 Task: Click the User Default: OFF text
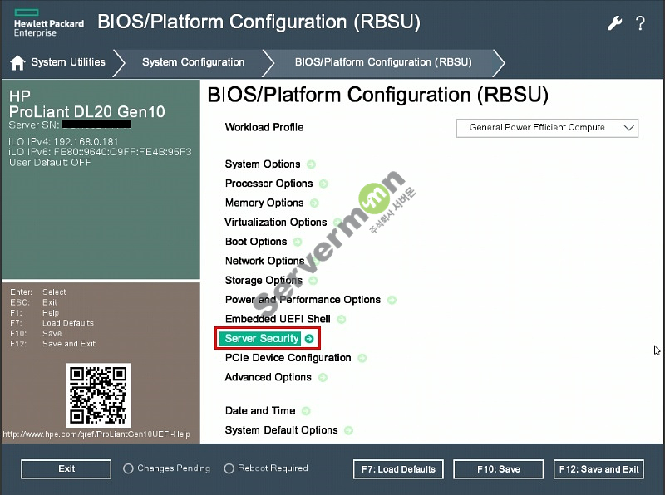point(50,163)
